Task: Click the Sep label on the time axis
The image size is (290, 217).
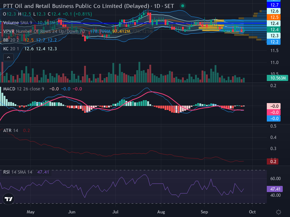Action: 204,212
